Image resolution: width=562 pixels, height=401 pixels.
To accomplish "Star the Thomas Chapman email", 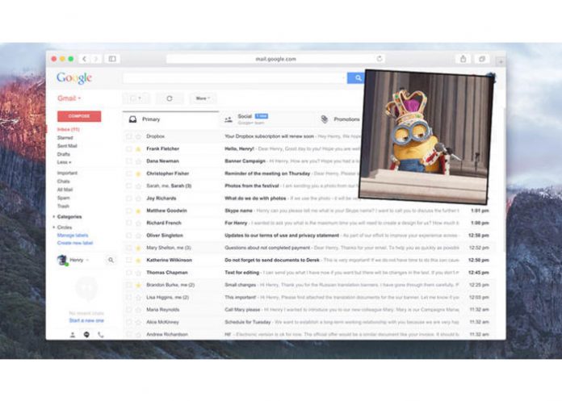I will (x=138, y=273).
